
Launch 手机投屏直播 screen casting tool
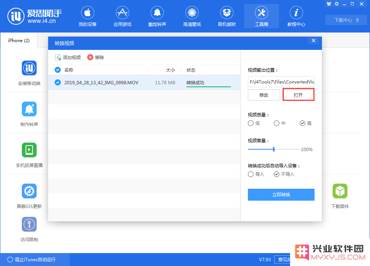point(29,155)
